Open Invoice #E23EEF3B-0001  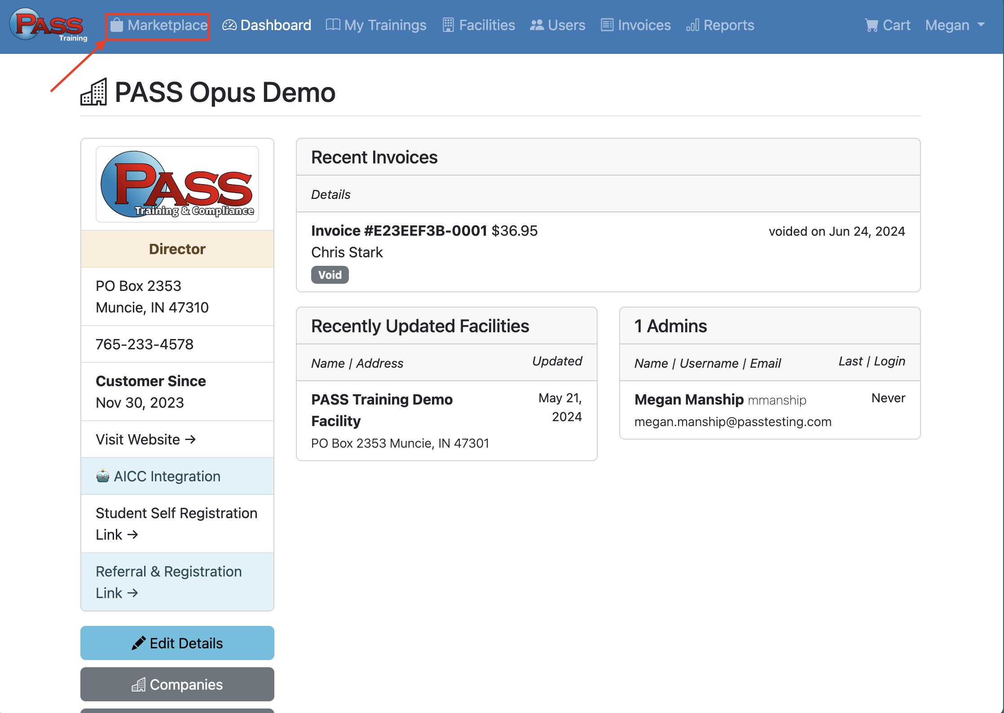[399, 230]
